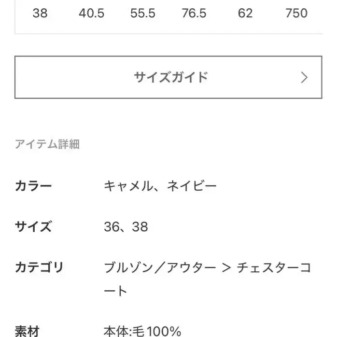Click the 76.5 measurement in size table

tap(194, 13)
